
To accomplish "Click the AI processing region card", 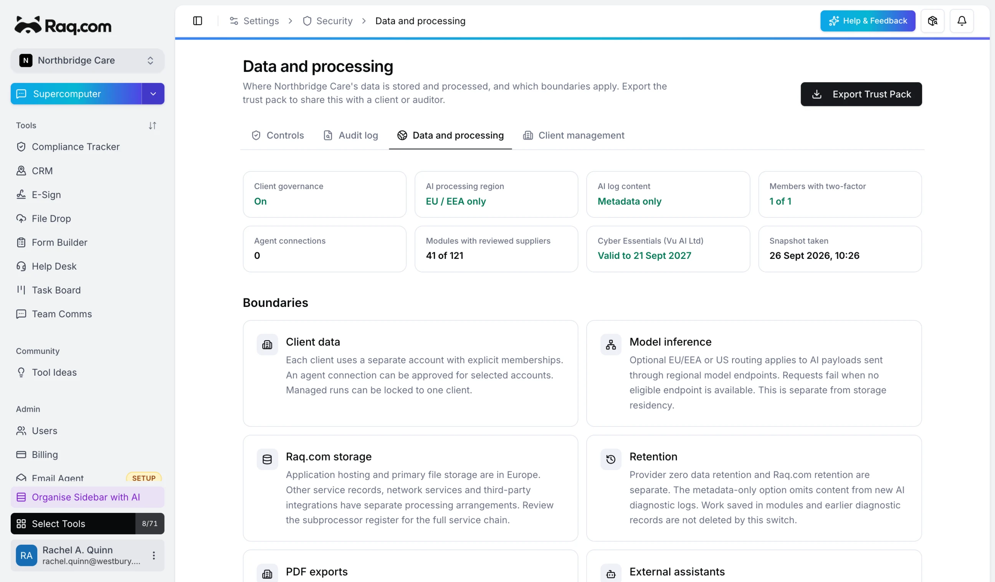I will (496, 194).
